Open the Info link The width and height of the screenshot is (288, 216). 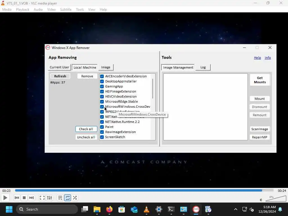point(268,58)
